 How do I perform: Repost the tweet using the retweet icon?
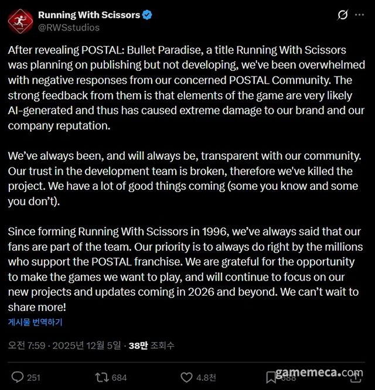(103, 377)
